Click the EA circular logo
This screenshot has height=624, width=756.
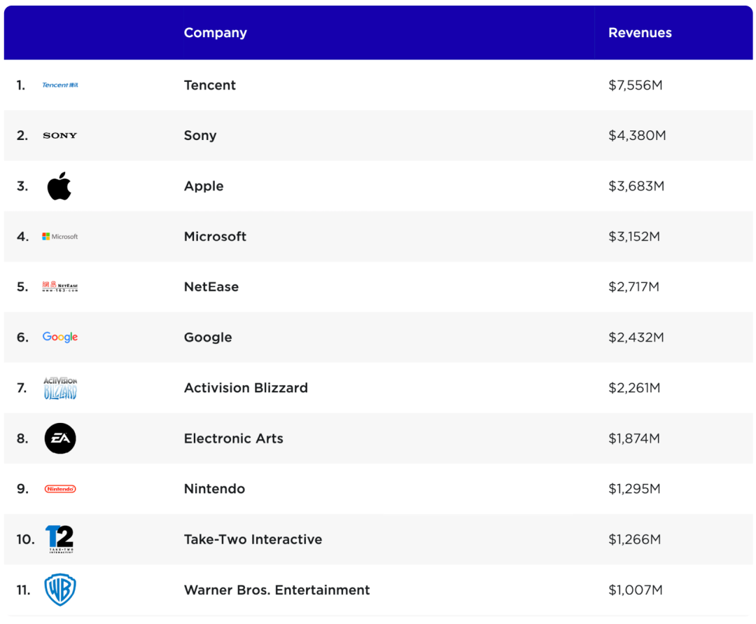point(60,438)
